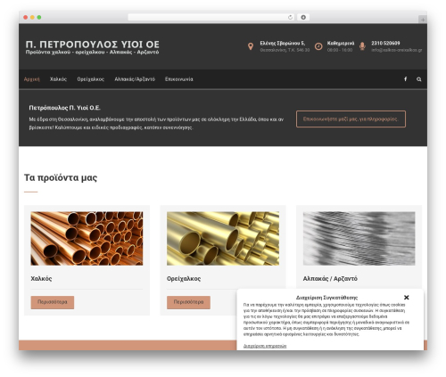Open a new browser tab with plus

pos(423,20)
